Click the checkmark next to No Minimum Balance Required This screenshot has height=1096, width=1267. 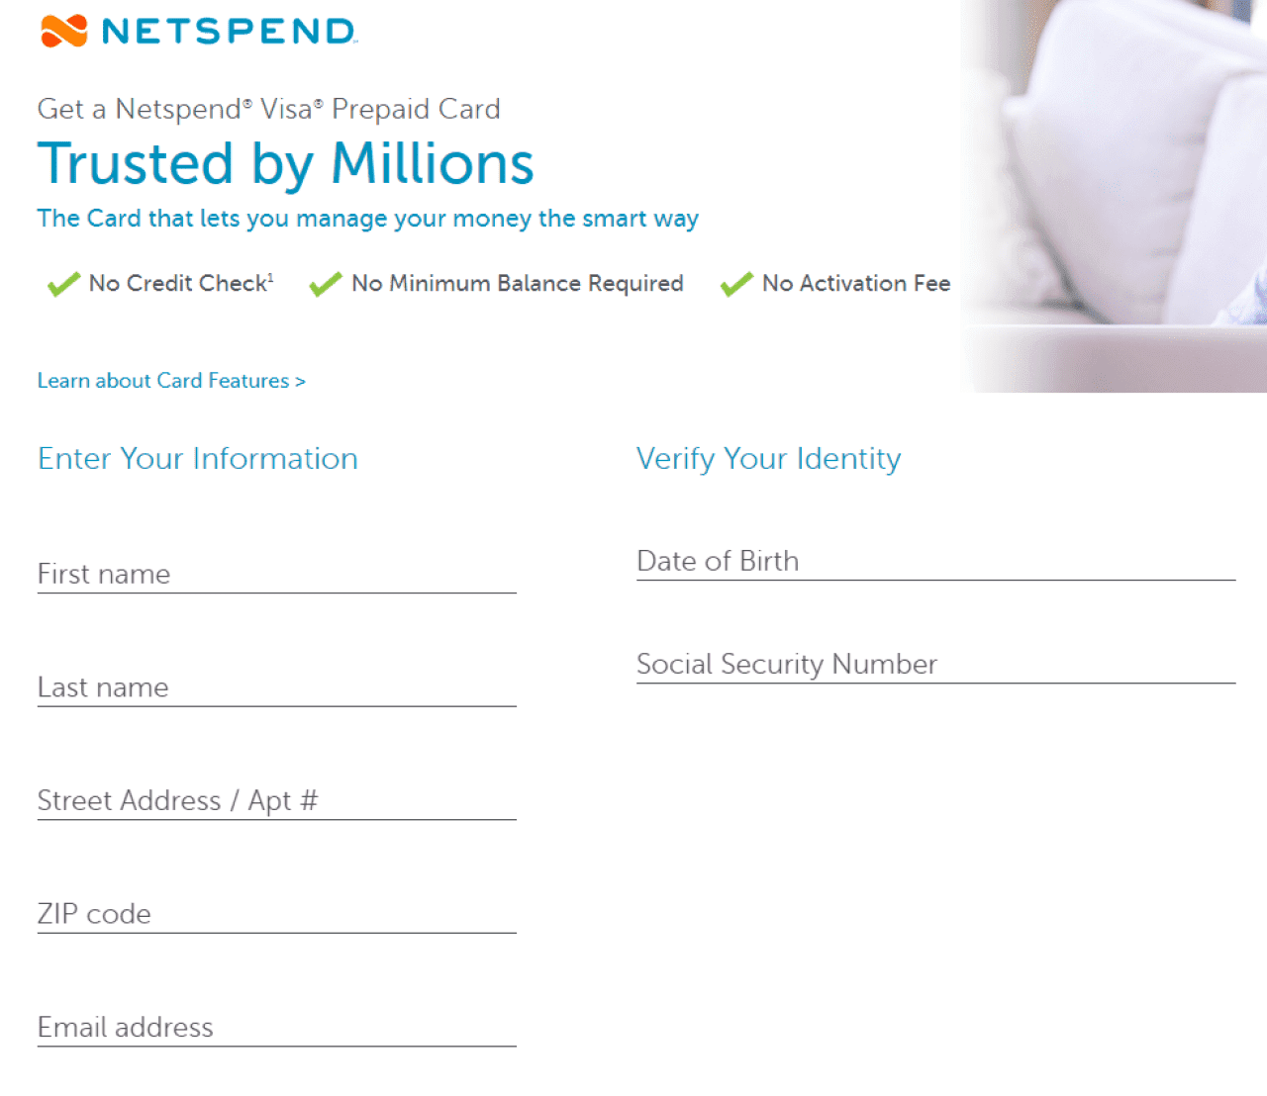[324, 284]
